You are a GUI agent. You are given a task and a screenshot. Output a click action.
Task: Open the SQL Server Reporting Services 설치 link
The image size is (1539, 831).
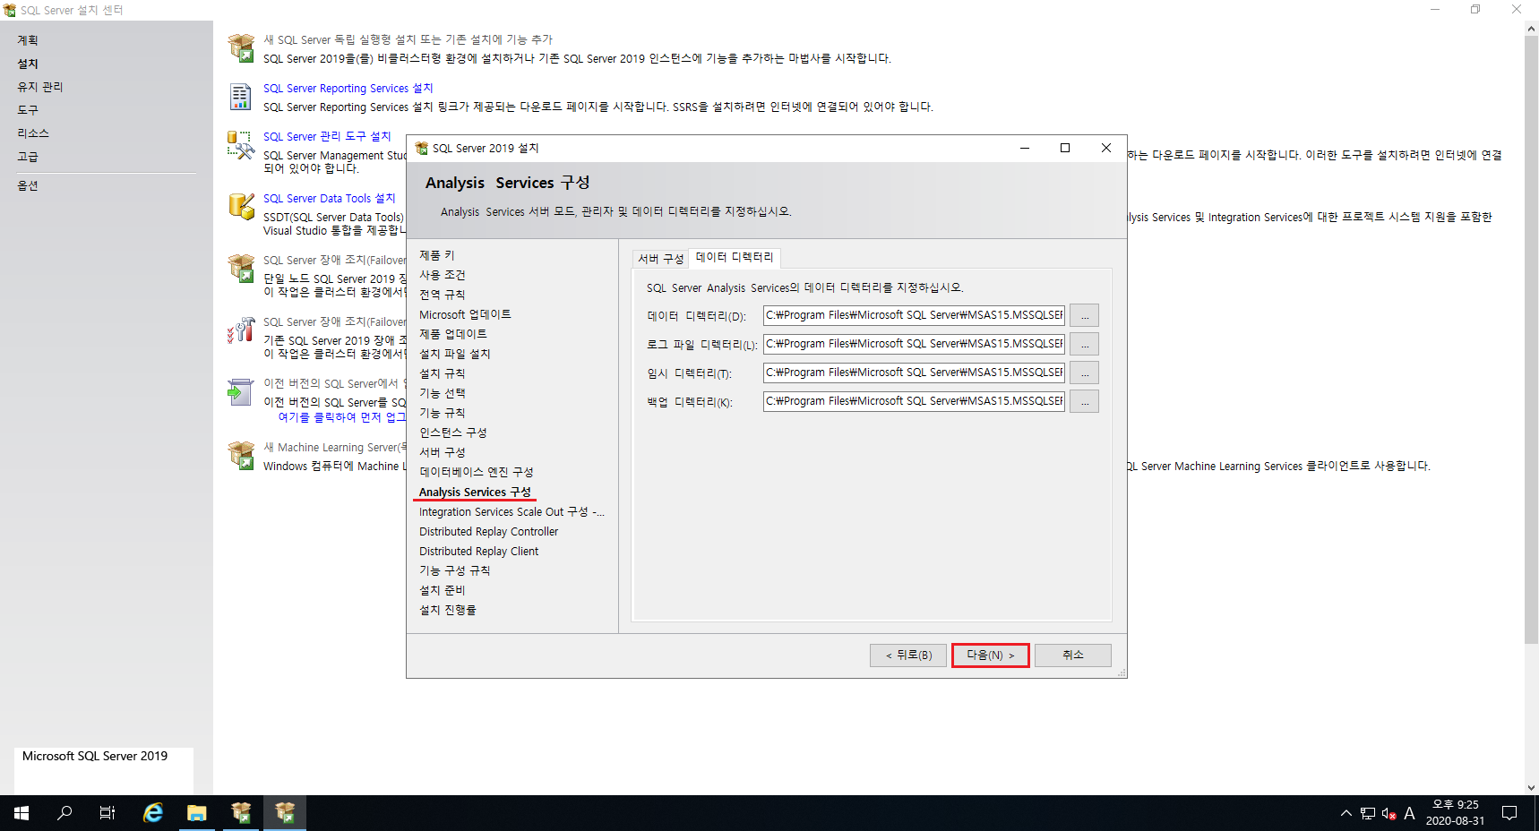pyautogui.click(x=348, y=88)
